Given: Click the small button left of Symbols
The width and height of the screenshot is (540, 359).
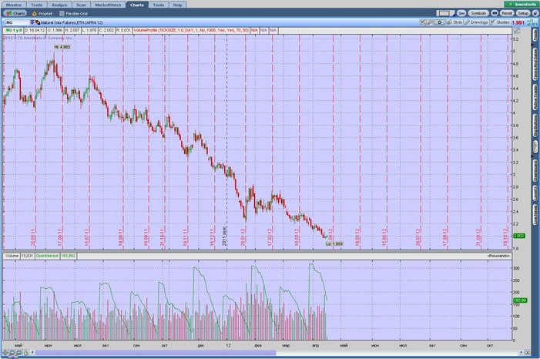Looking at the screenshot, I should click(461, 13).
